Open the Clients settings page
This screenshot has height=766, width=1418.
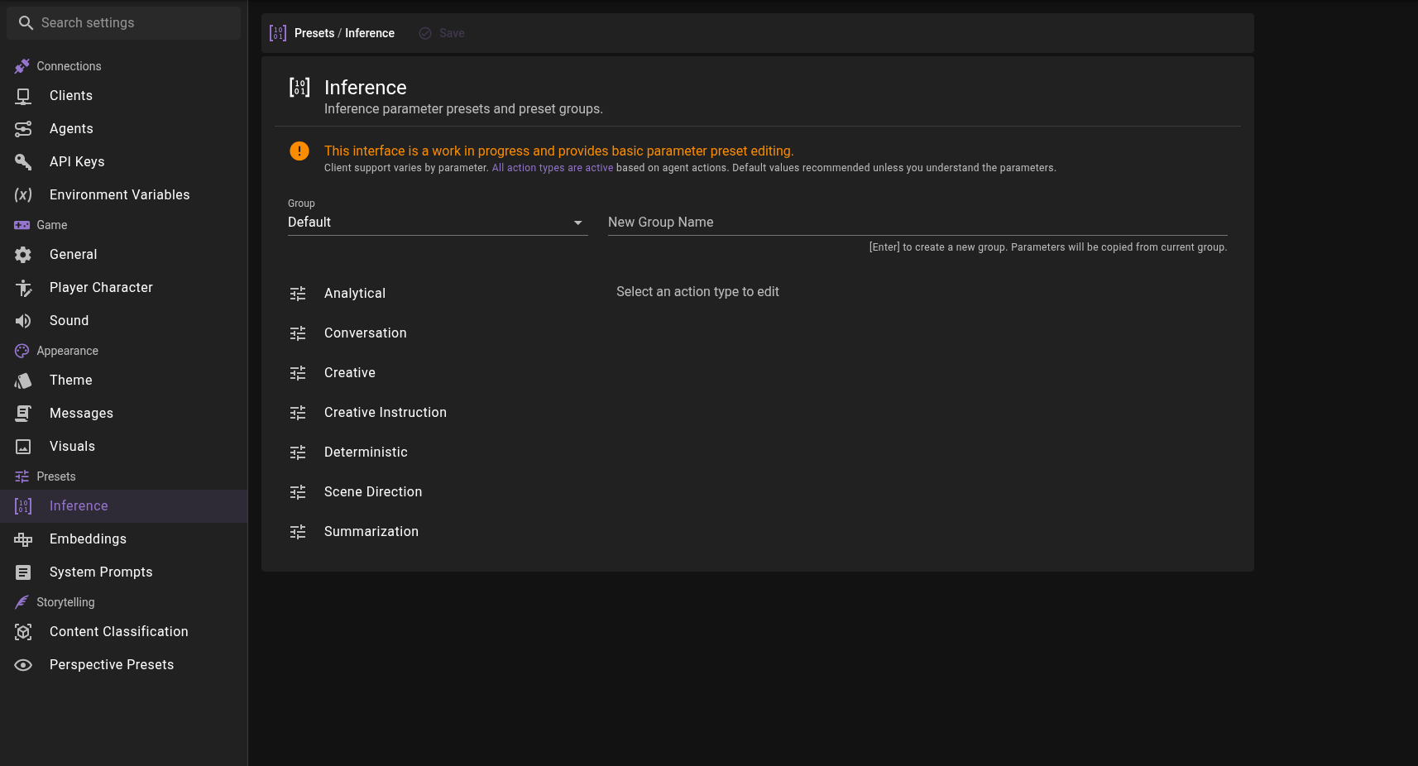[124, 96]
